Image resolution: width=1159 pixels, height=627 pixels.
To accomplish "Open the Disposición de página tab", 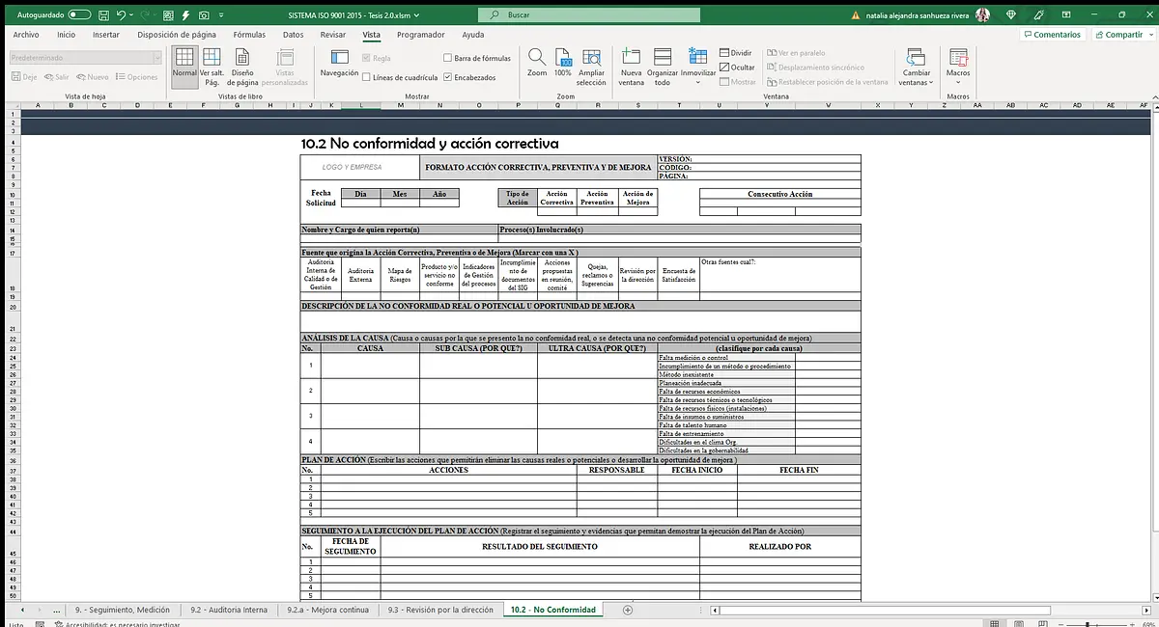I will pos(177,35).
